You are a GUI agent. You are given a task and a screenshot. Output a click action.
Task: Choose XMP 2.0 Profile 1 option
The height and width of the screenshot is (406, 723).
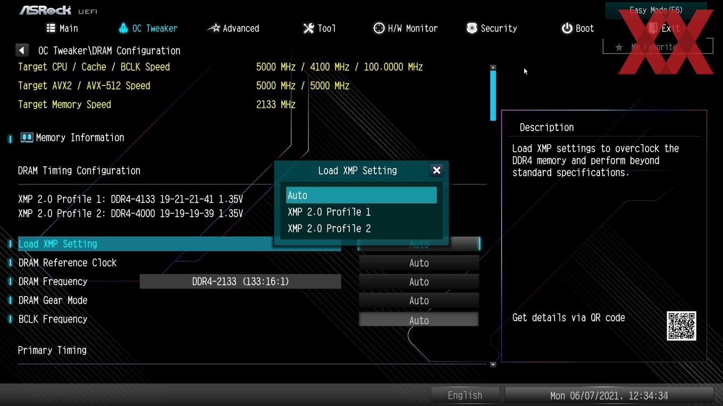click(x=361, y=212)
